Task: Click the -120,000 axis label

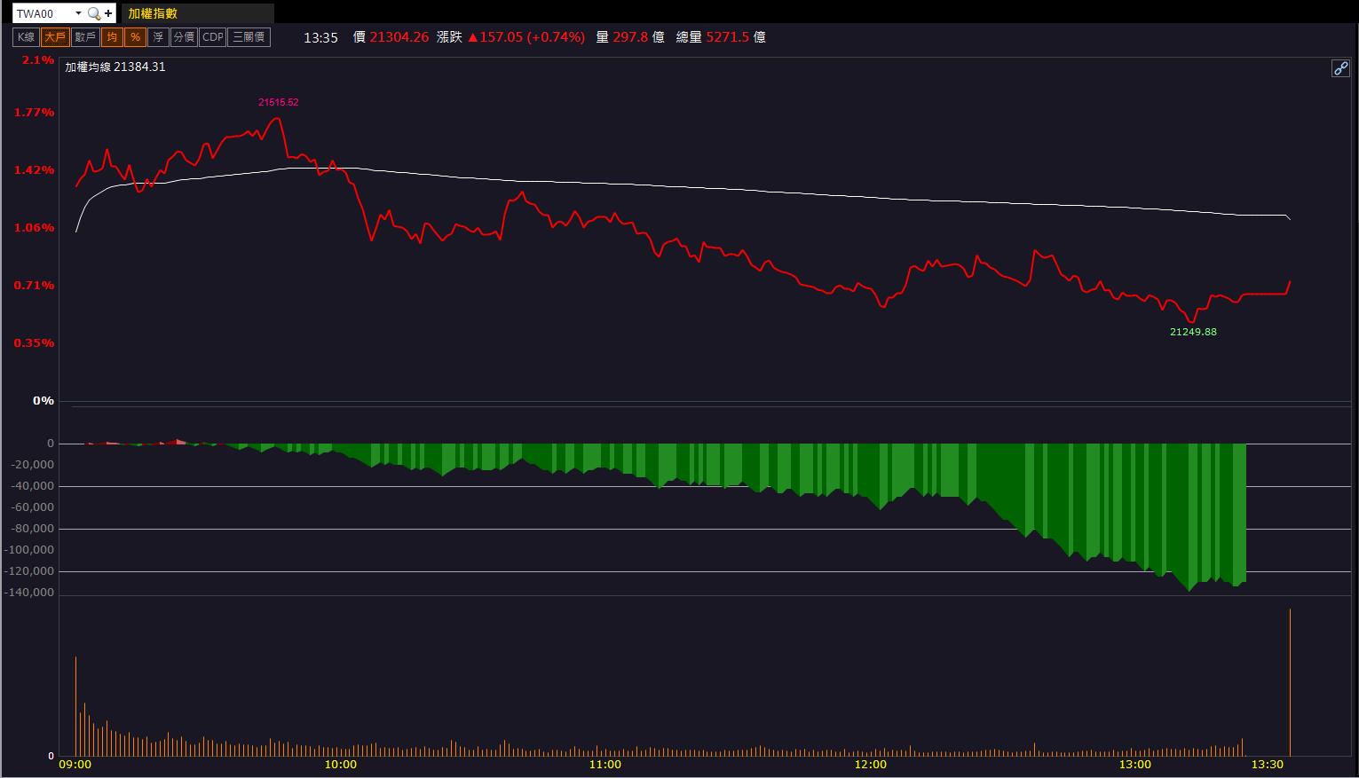Action: [x=31, y=571]
